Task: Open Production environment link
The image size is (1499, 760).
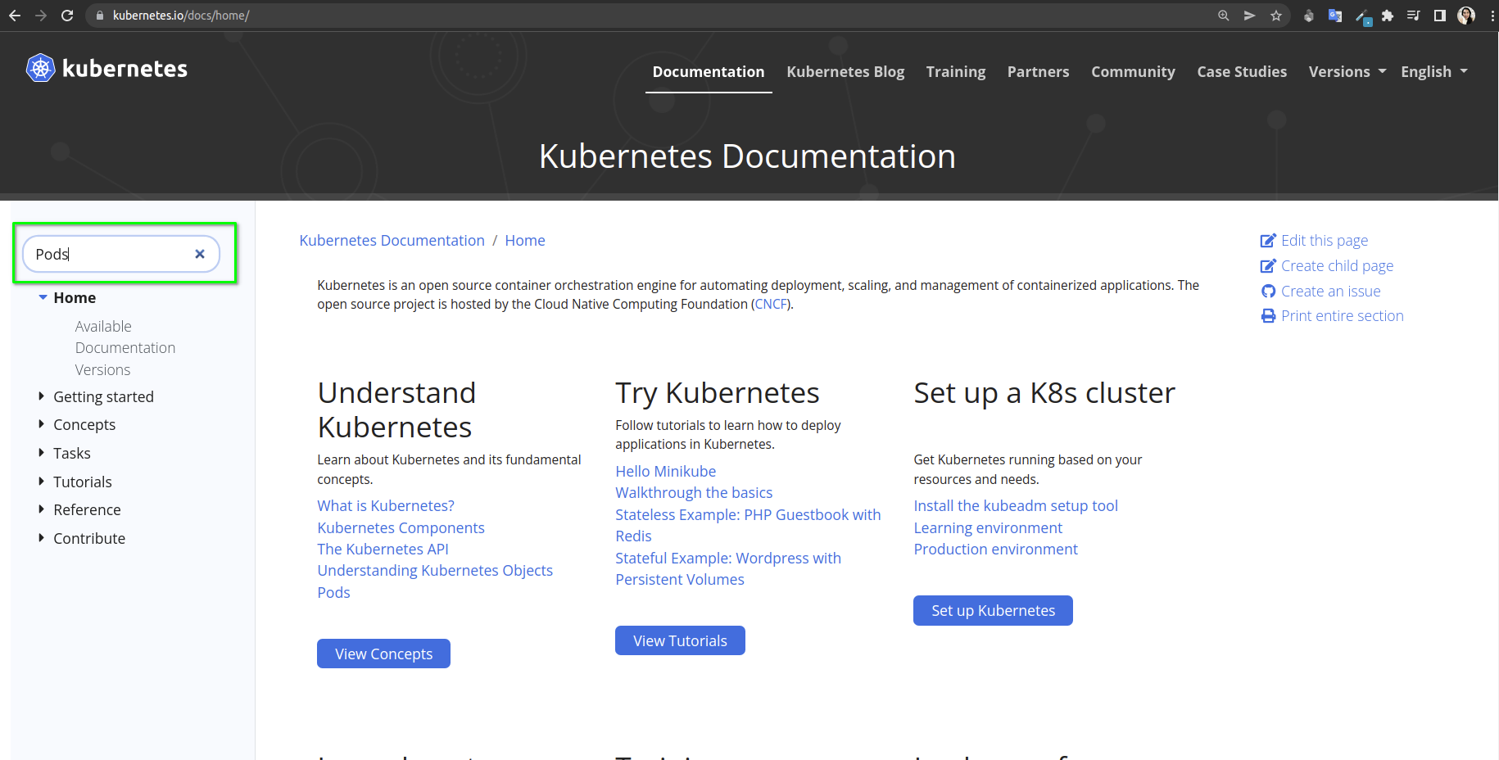Action: coord(995,550)
